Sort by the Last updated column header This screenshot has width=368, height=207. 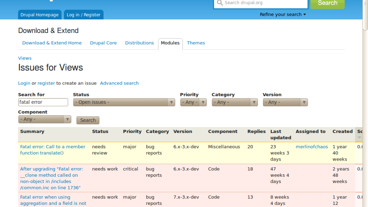(281, 135)
